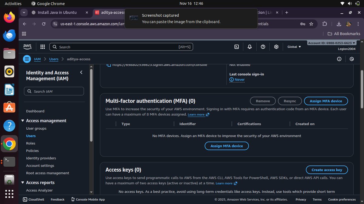Open the AWS settings gear
364x204 pixels.
pos(276,47)
